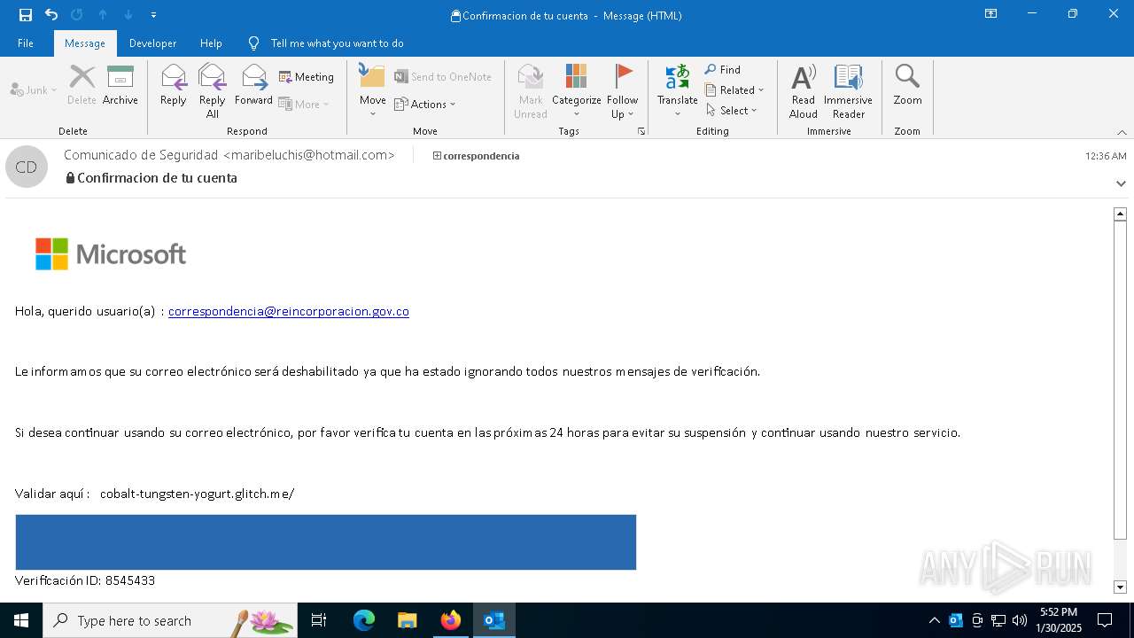Click correspondencia@reincorporacion.gov.co link
The height and width of the screenshot is (638, 1134).
click(x=289, y=311)
